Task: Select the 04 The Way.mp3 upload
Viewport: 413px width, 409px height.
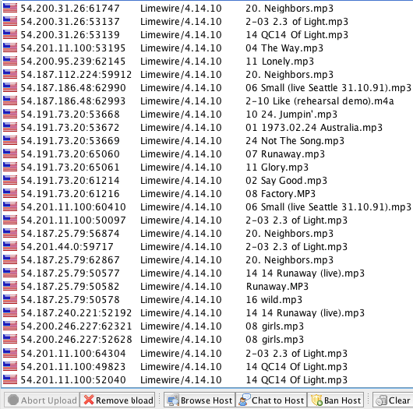Action: (x=206, y=48)
